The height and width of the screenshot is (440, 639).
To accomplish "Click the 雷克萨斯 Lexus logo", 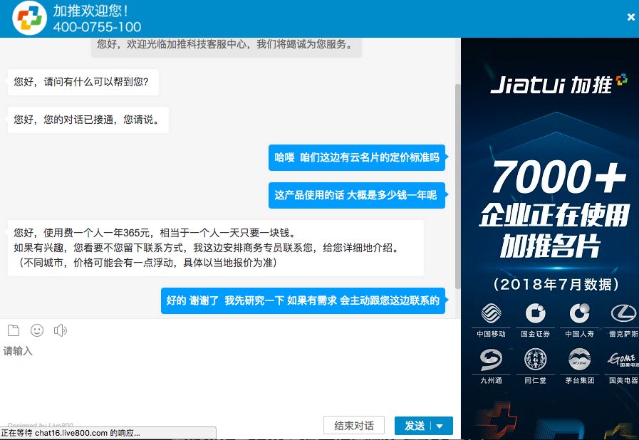I will [623, 313].
